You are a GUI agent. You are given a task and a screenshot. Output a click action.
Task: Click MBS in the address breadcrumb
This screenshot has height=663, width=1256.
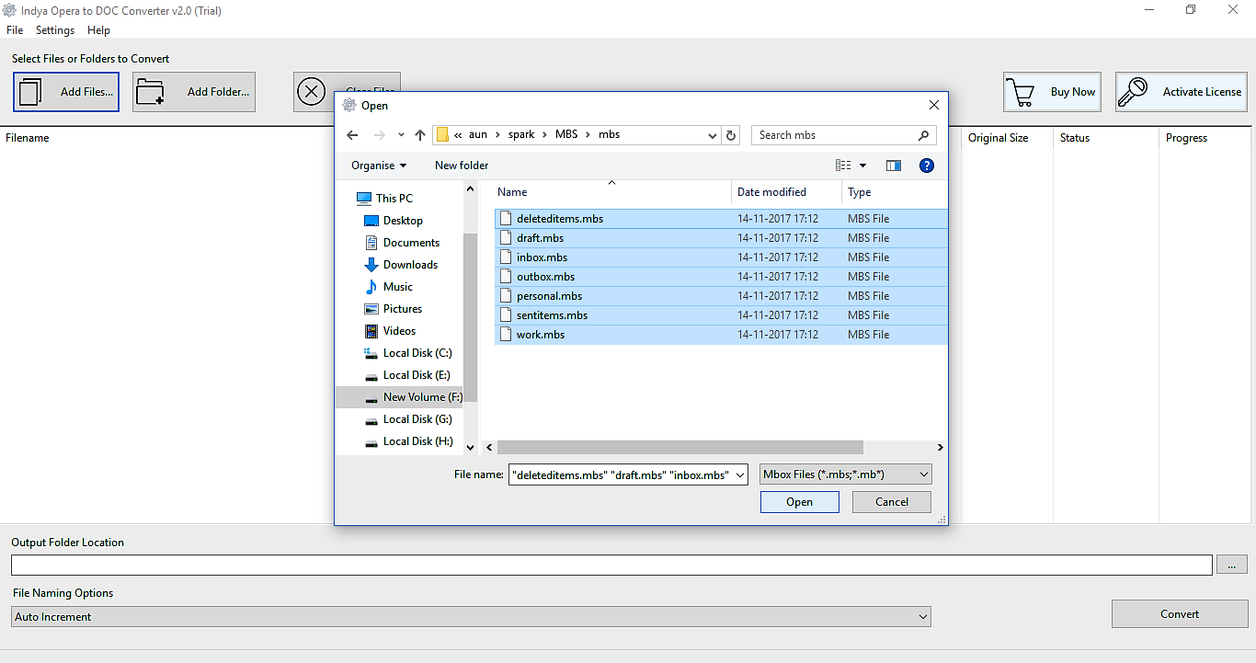[566, 135]
